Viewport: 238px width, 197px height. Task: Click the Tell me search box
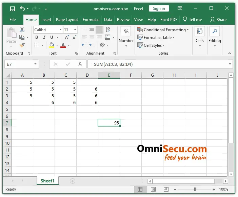(x=192, y=20)
